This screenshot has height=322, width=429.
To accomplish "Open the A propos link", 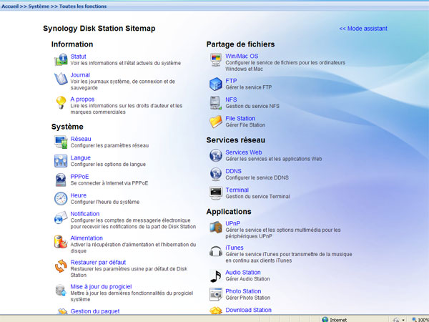I will coord(82,99).
